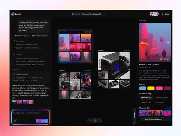Pick the pink palette swatch
The width and height of the screenshot is (181, 136).
pos(159,88)
